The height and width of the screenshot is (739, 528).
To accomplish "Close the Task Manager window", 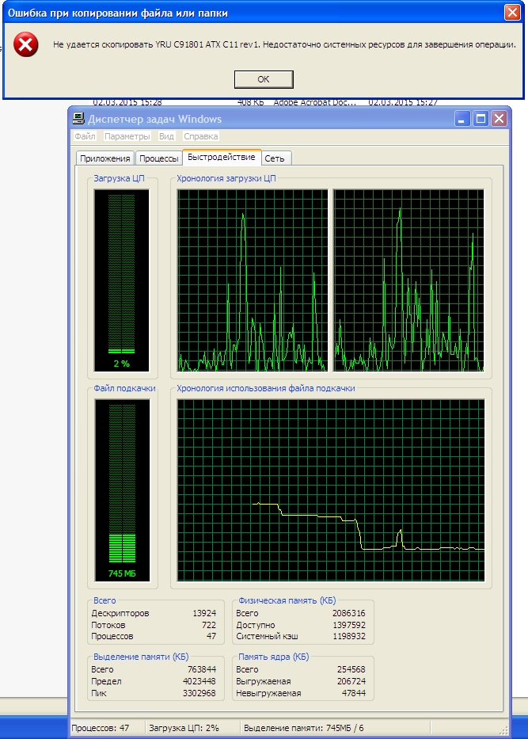I will [499, 119].
